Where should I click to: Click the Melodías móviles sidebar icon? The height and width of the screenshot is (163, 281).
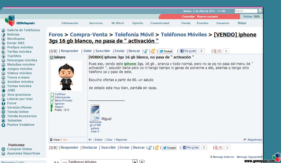[x=3, y=65]
